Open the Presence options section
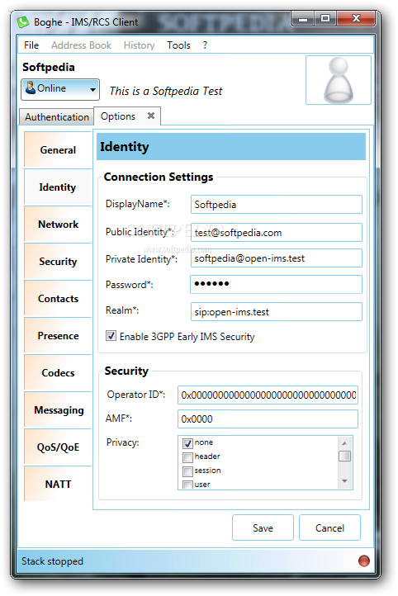The width and height of the screenshot is (398, 596). click(58, 336)
